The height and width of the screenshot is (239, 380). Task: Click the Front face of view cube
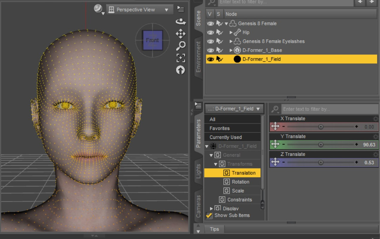[x=153, y=40]
